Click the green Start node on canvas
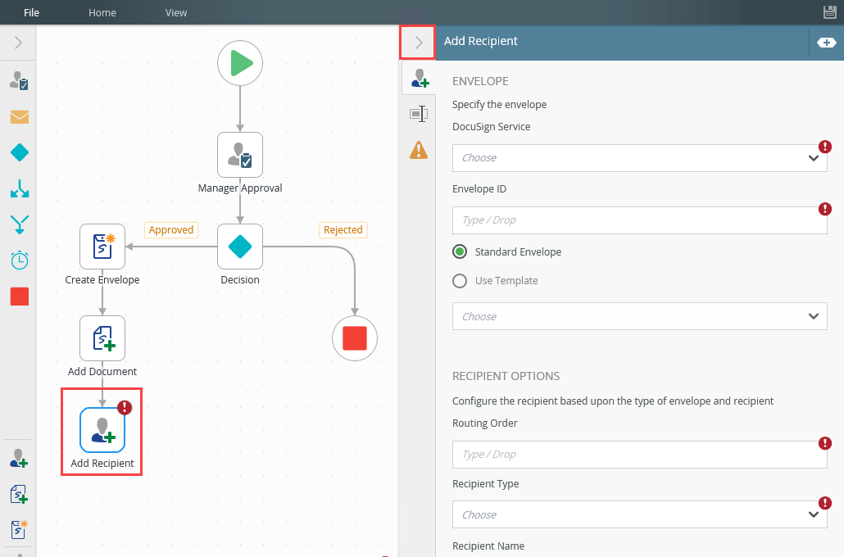 tap(240, 63)
